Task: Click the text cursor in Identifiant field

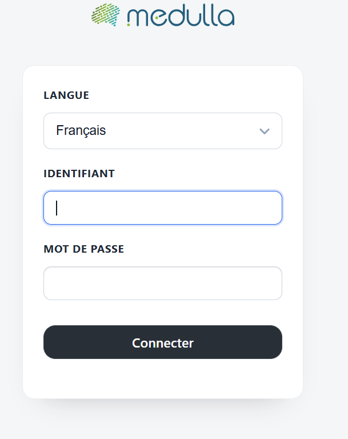Action: pos(57,207)
